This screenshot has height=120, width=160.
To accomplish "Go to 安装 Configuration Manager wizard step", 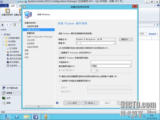I will 40,37.
